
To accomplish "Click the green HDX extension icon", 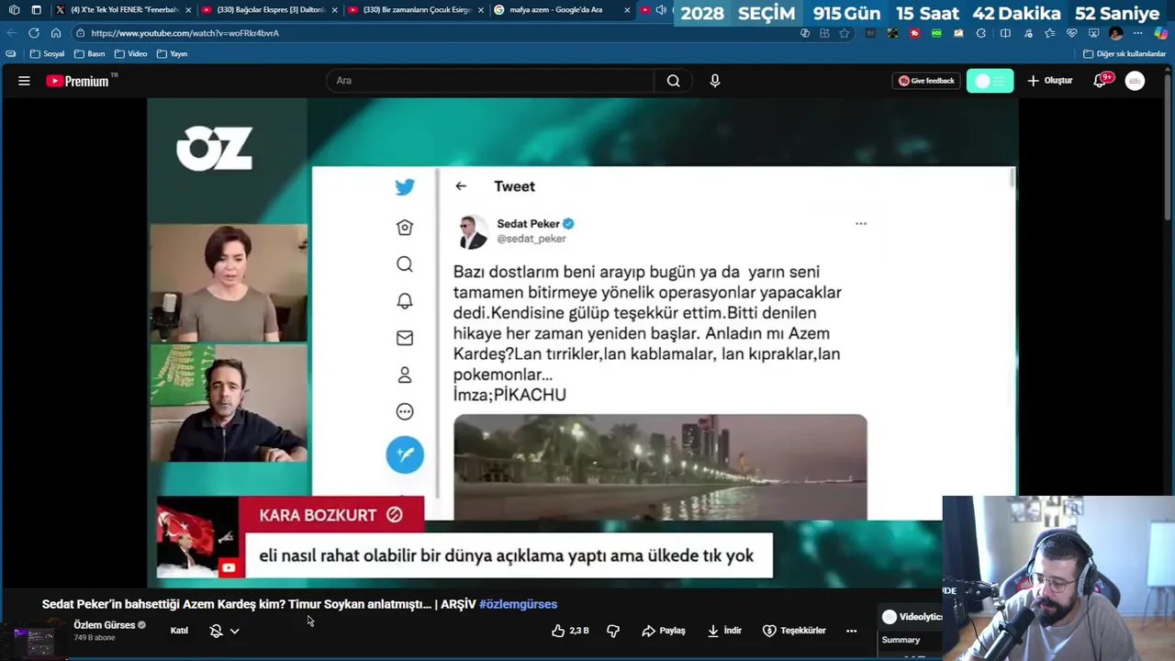I will coord(936,33).
